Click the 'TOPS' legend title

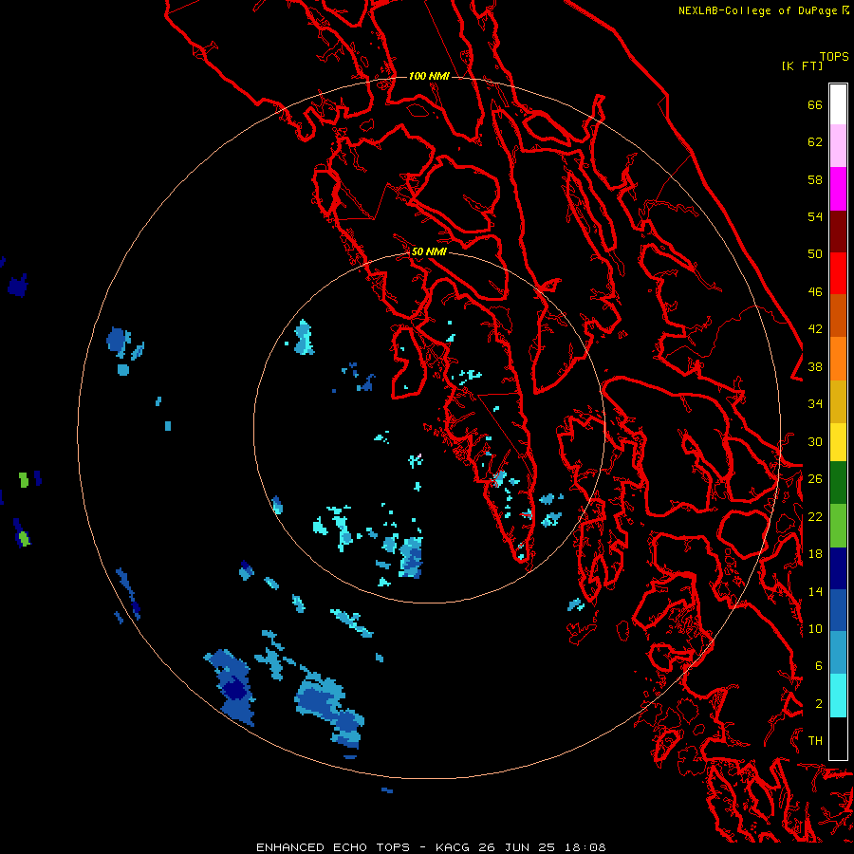(x=834, y=57)
